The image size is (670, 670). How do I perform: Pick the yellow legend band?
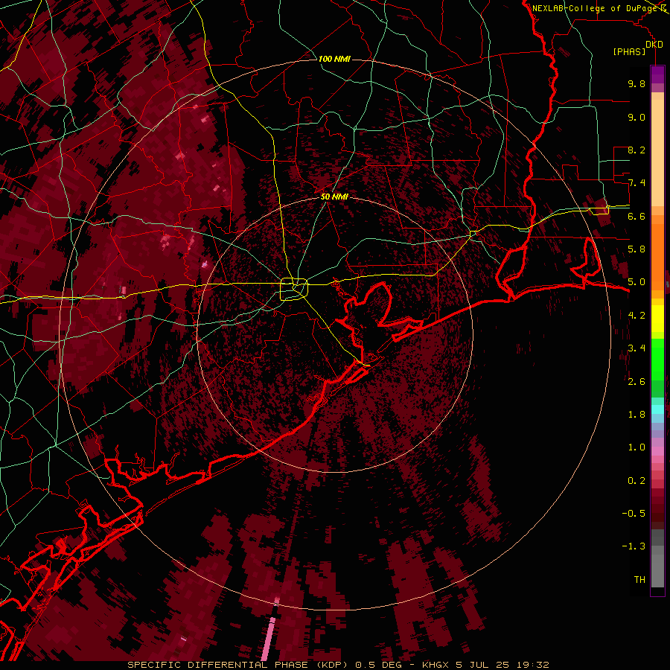tap(657, 319)
